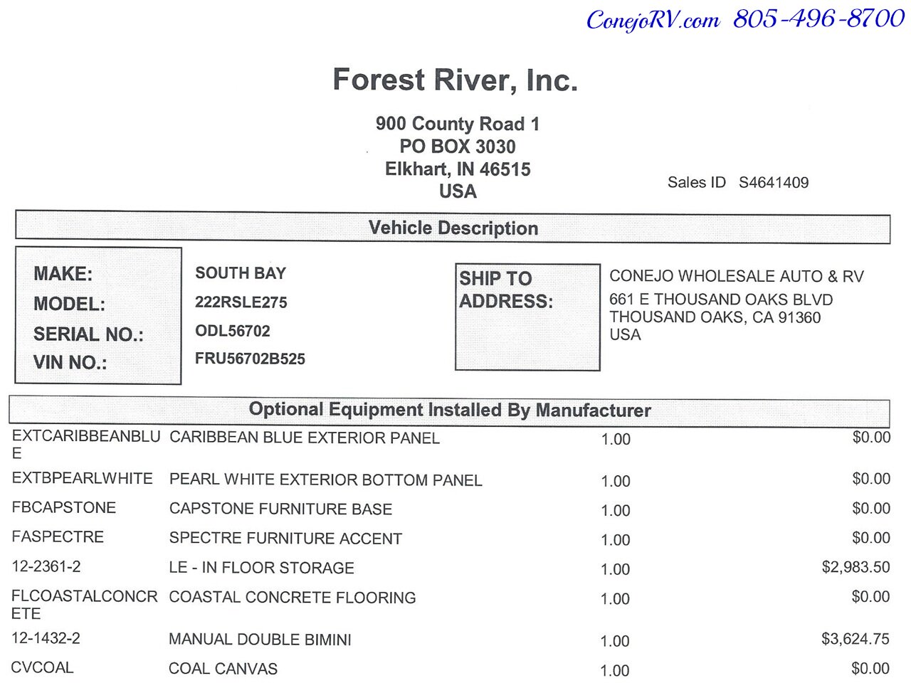Click the ConejoRV.com watermark link
Image resolution: width=911 pixels, height=683 pixels.
[653, 19]
